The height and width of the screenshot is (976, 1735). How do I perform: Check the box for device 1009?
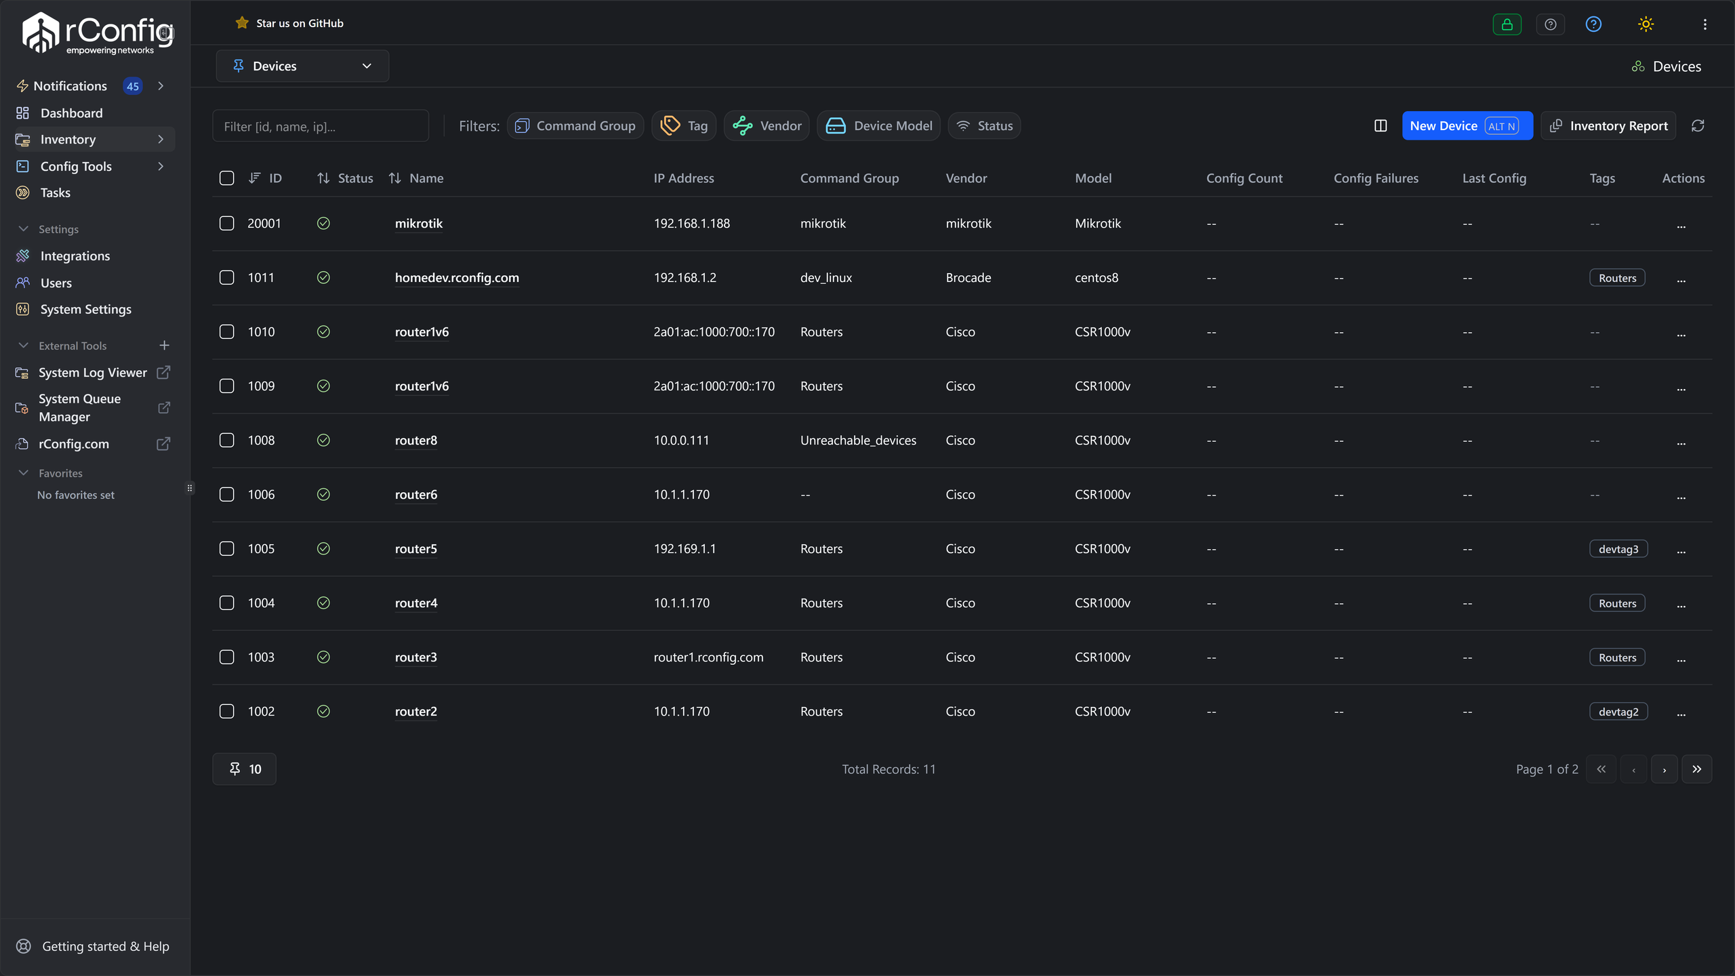[x=227, y=386]
